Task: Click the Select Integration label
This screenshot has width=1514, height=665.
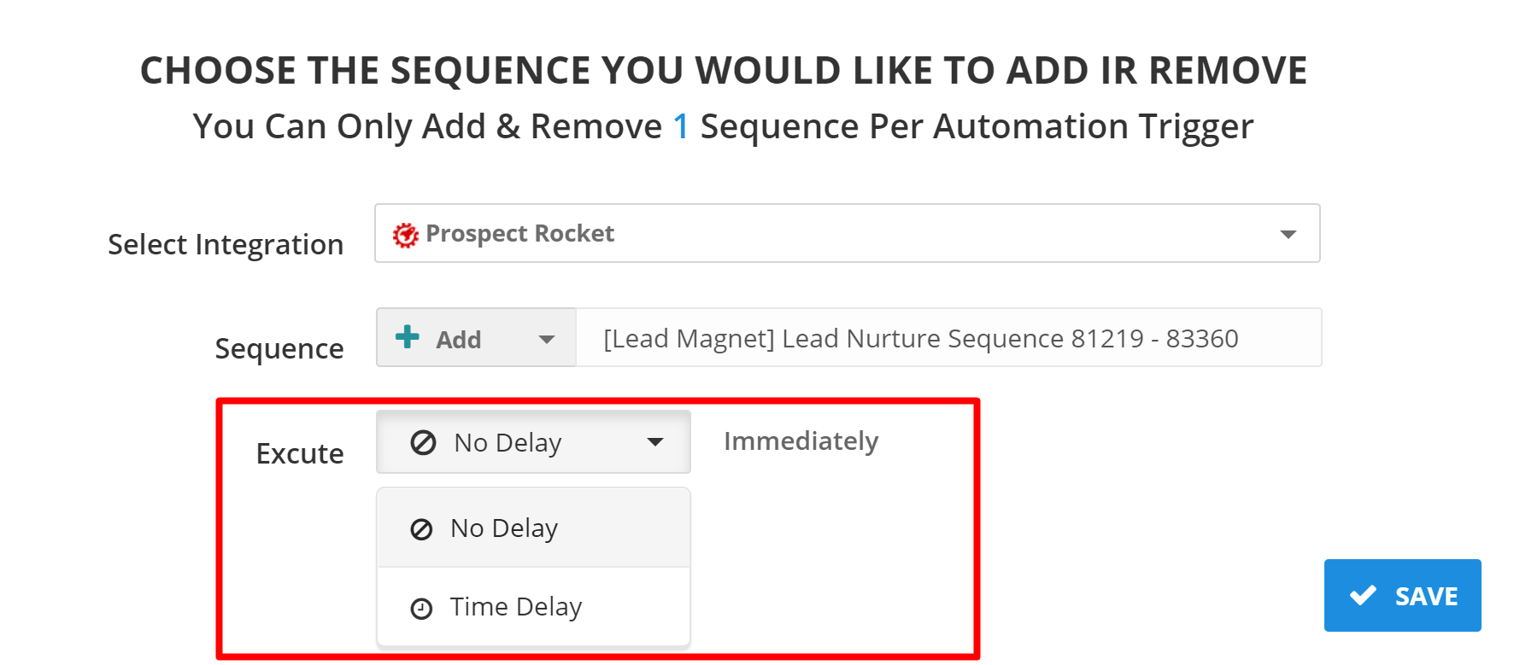Action: tap(226, 244)
